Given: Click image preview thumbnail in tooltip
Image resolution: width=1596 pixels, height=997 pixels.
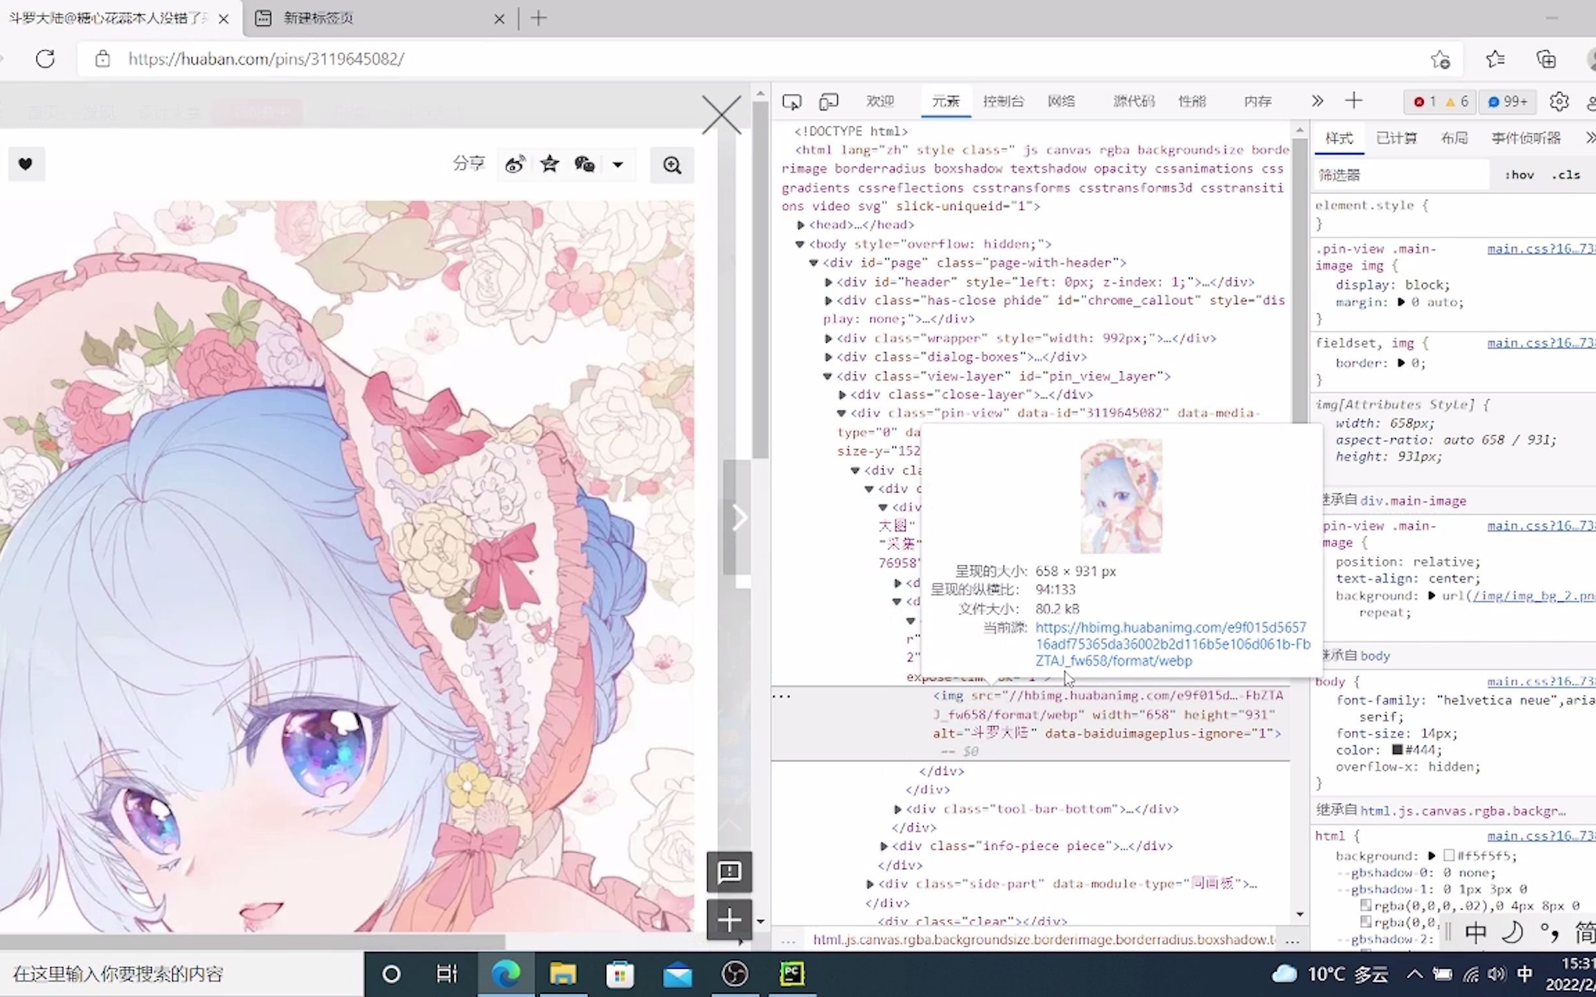Looking at the screenshot, I should click(x=1121, y=496).
